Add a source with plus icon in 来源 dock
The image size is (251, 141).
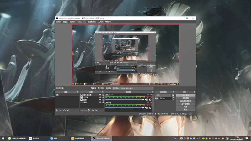click(82, 110)
